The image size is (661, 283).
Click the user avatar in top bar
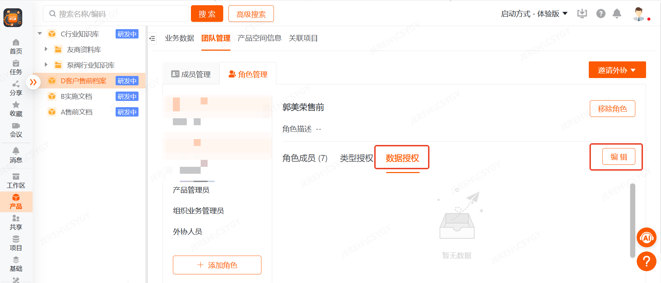point(639,14)
